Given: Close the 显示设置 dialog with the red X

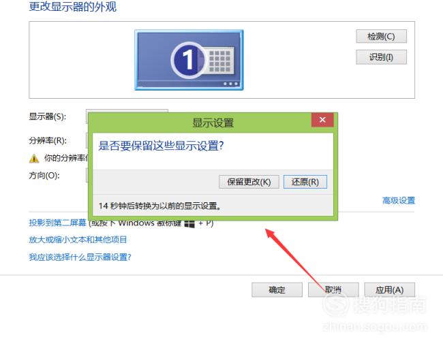Looking at the screenshot, I should coord(322,120).
